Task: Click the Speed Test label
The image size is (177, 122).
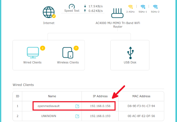Action: 72,11
